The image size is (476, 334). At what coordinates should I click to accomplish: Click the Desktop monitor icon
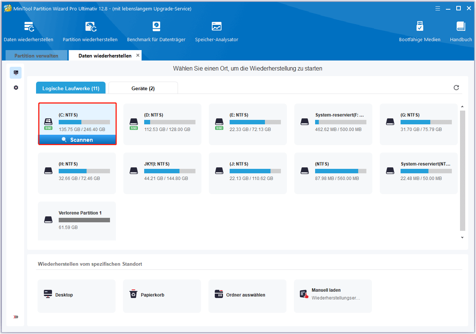click(x=48, y=294)
